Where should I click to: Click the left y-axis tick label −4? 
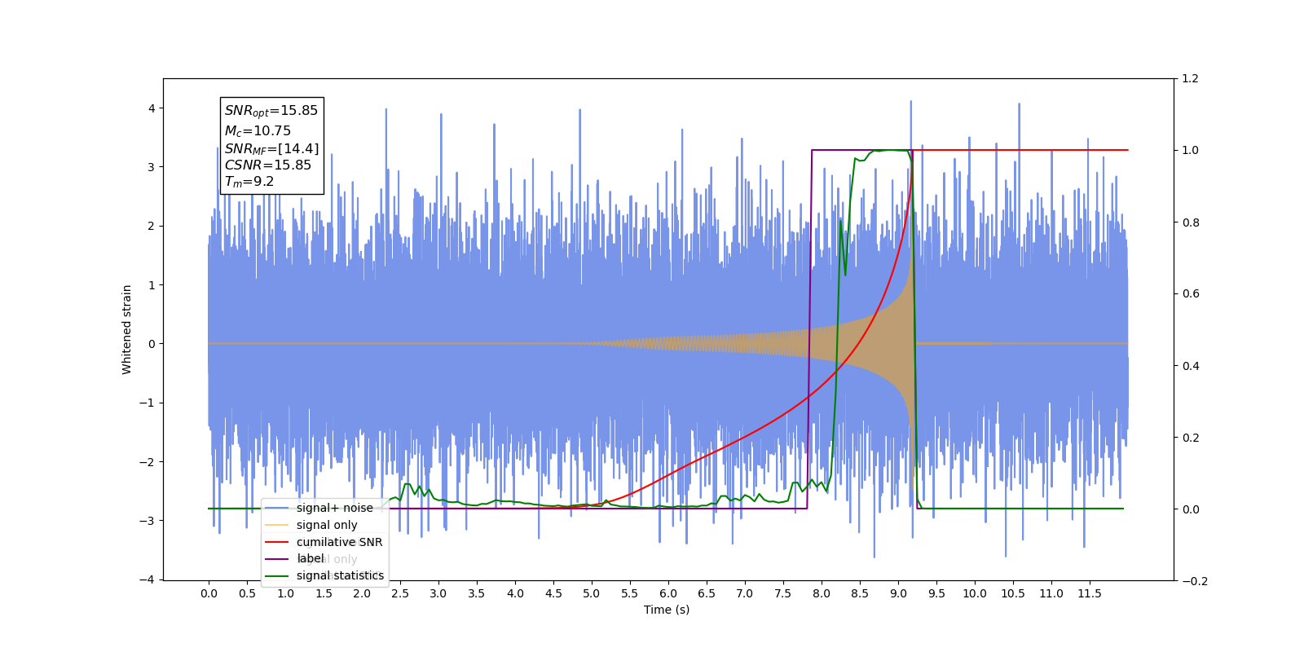tap(148, 579)
